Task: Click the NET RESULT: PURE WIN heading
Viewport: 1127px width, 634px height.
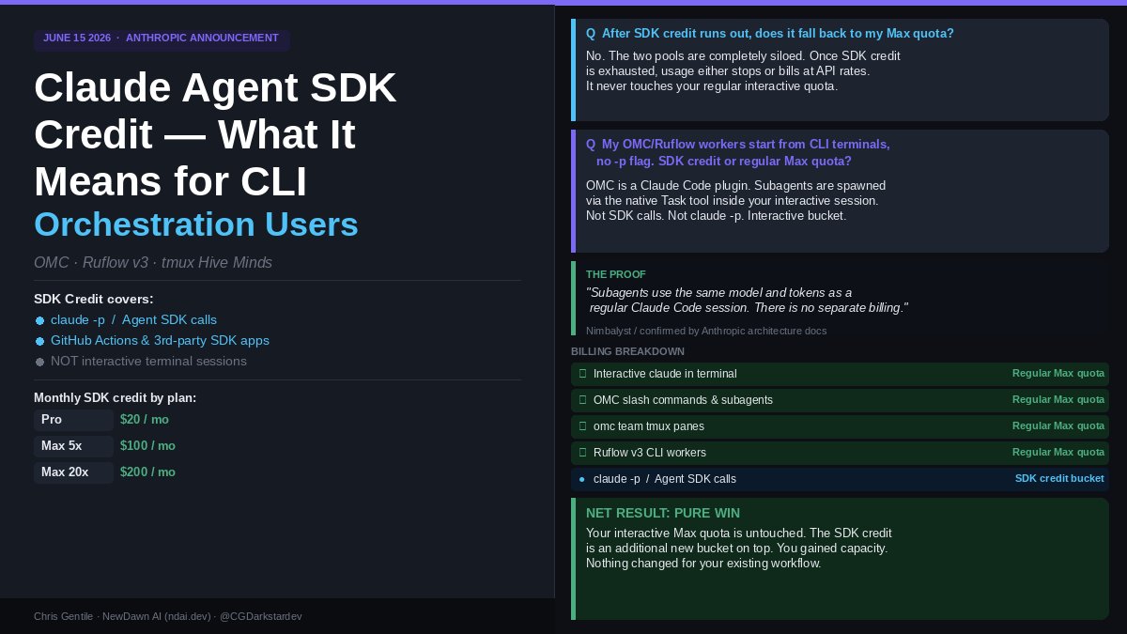Action: coord(663,513)
